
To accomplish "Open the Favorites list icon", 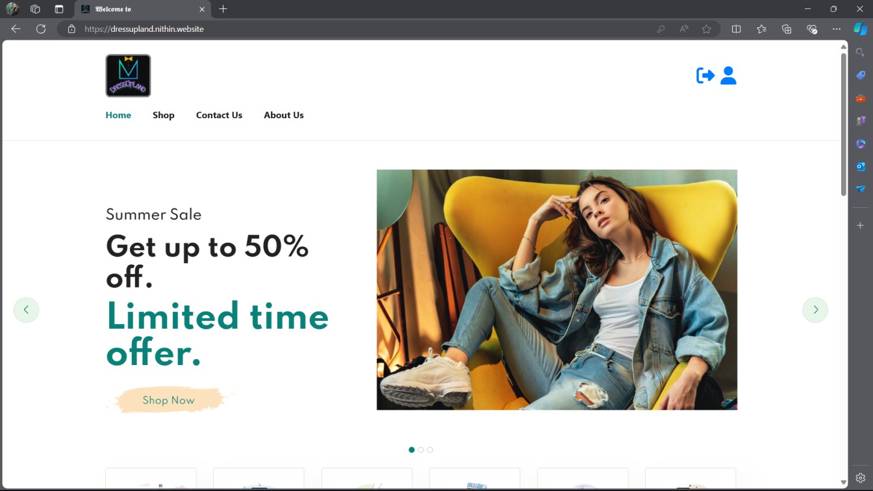I will pyautogui.click(x=761, y=29).
